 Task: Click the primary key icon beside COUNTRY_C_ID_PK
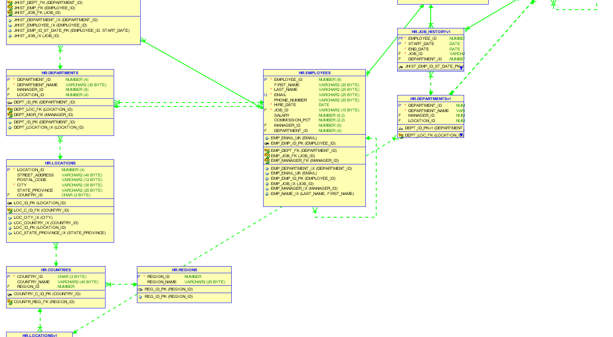tap(10, 294)
